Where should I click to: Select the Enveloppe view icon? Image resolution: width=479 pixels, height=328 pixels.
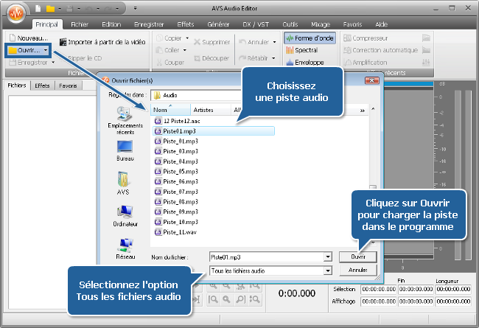point(290,63)
